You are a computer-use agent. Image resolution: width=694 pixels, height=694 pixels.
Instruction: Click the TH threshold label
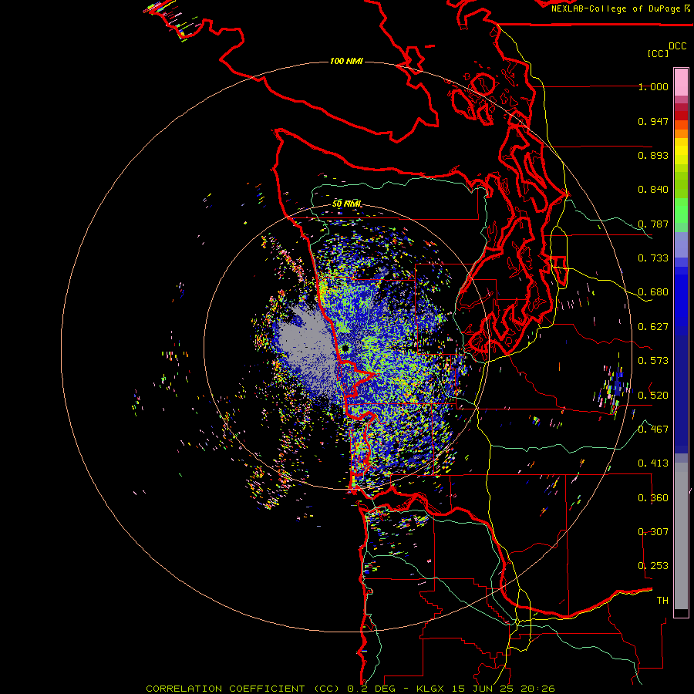pyautogui.click(x=662, y=601)
